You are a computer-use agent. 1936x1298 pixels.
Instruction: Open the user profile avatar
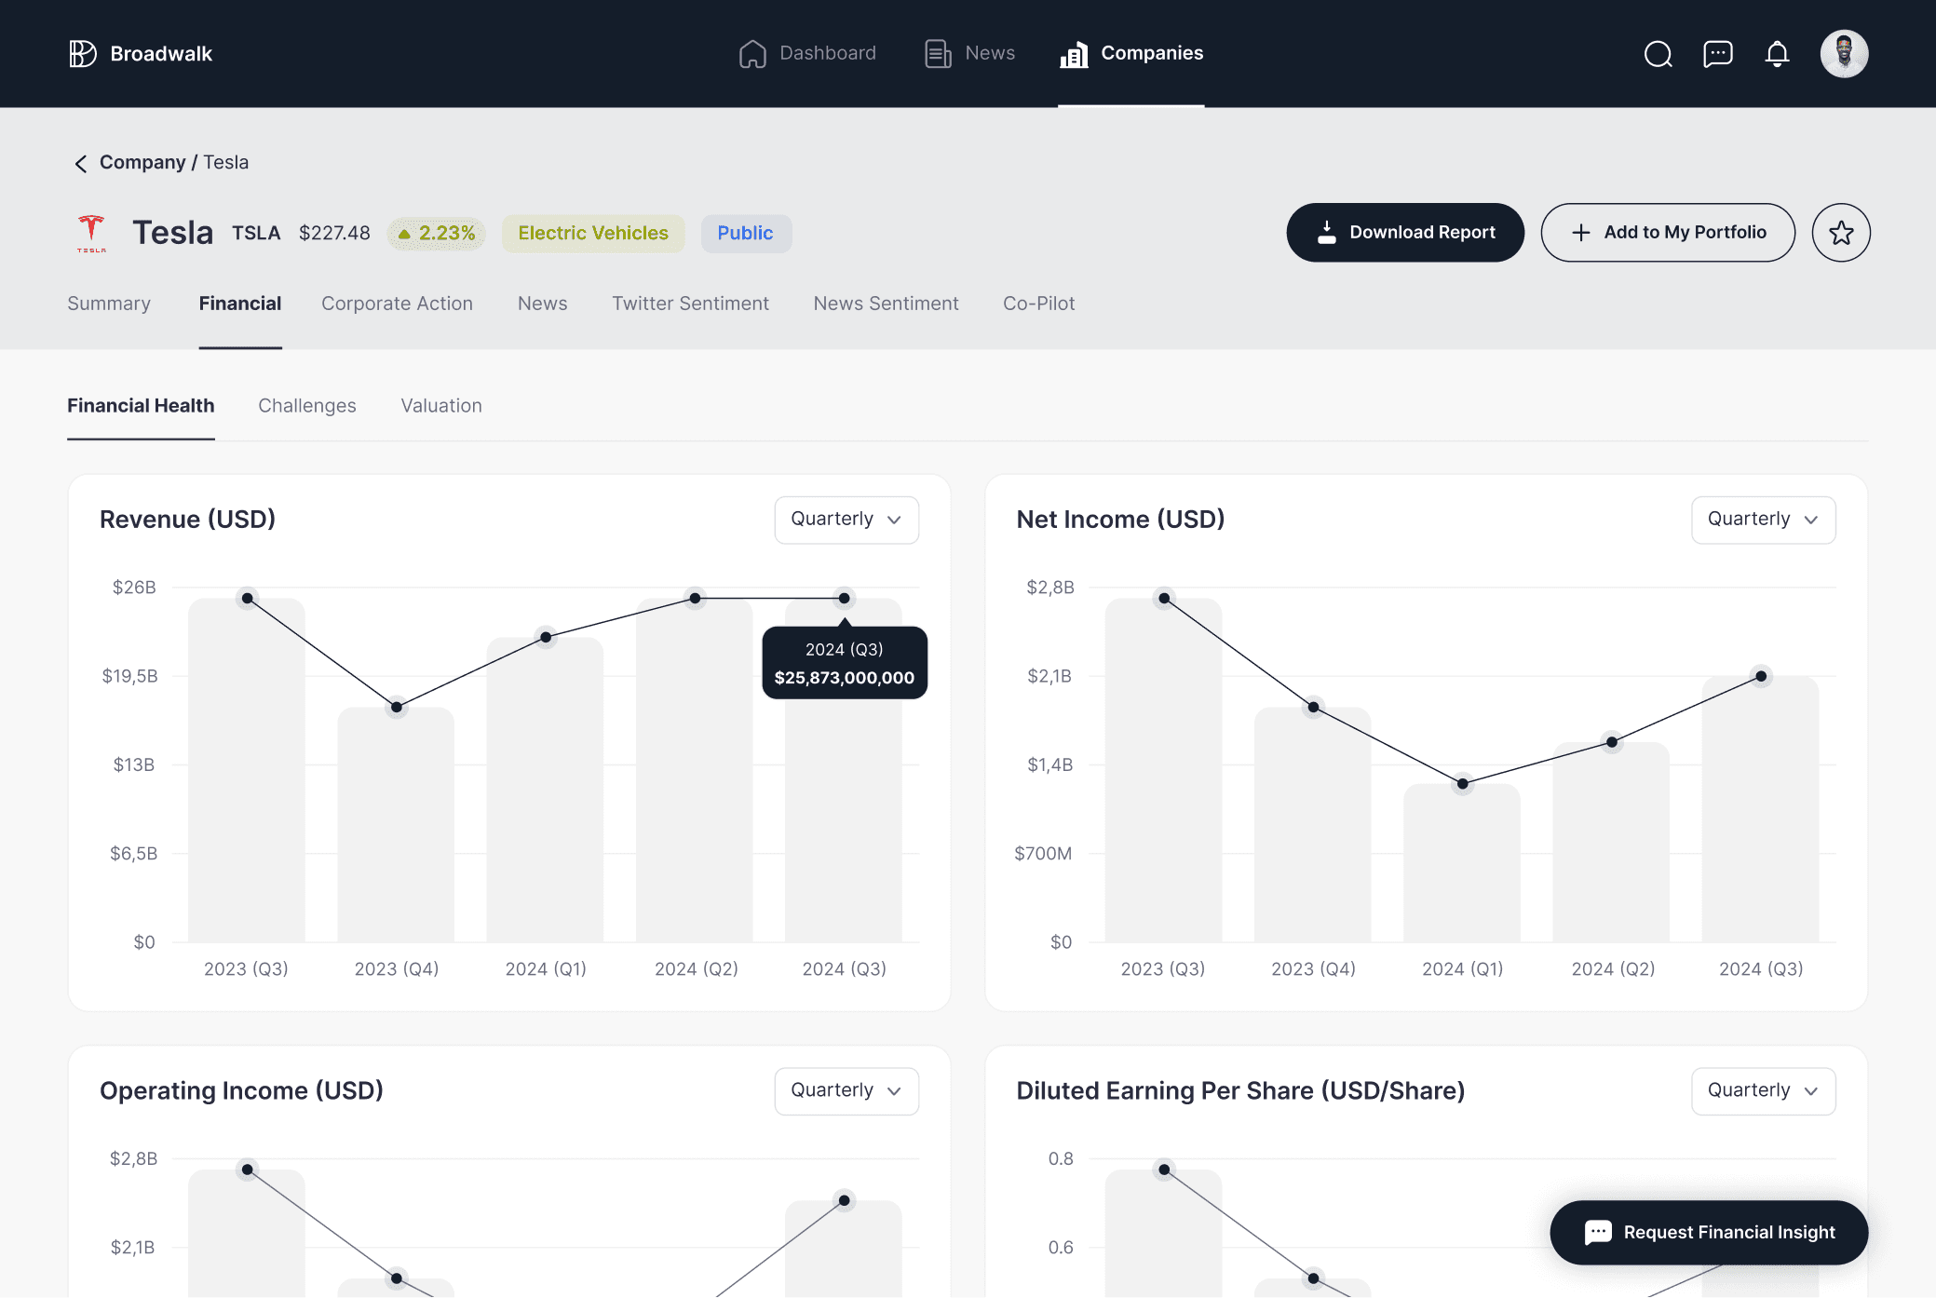[x=1844, y=54]
